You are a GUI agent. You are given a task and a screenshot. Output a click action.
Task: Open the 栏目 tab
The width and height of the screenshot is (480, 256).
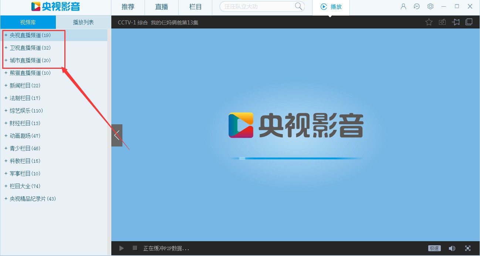pyautogui.click(x=195, y=7)
